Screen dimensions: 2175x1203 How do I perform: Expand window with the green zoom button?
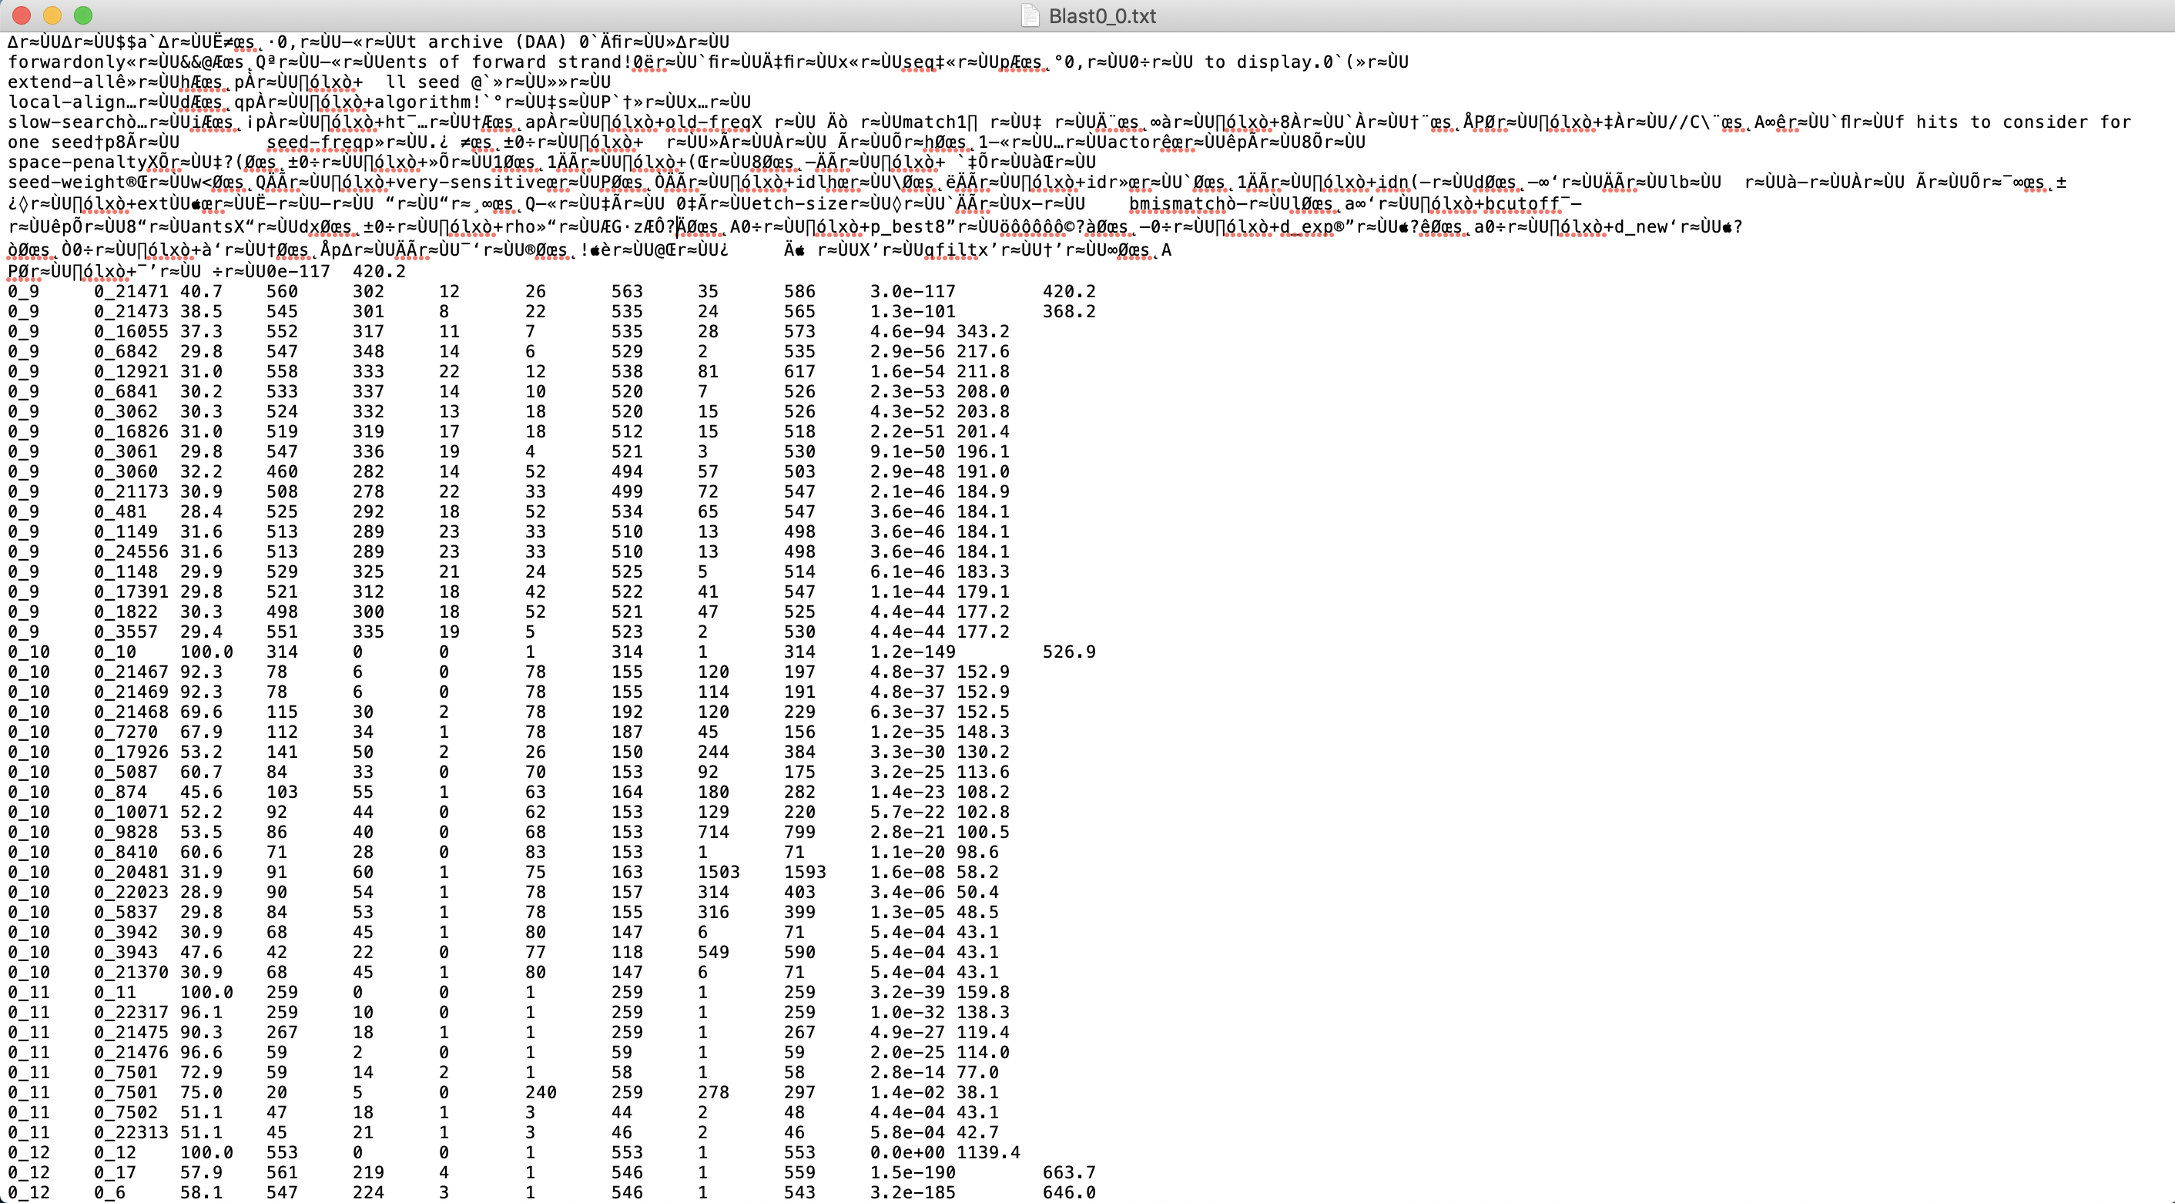pos(84,15)
